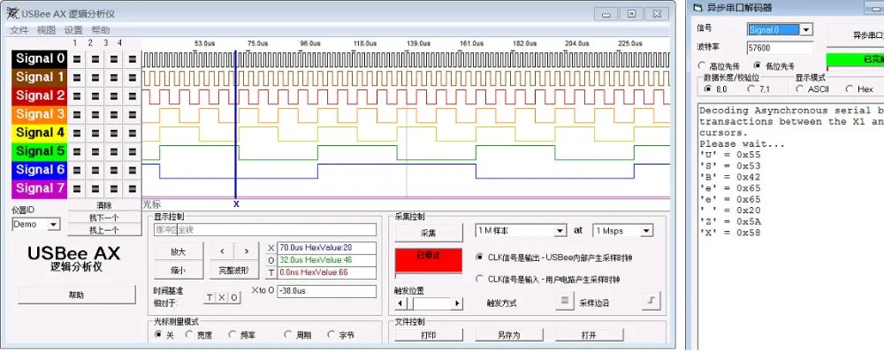Set Signal 7 trigger cell in column 2
Image resolution: width=884 pixels, height=353 pixels.
click(x=95, y=189)
